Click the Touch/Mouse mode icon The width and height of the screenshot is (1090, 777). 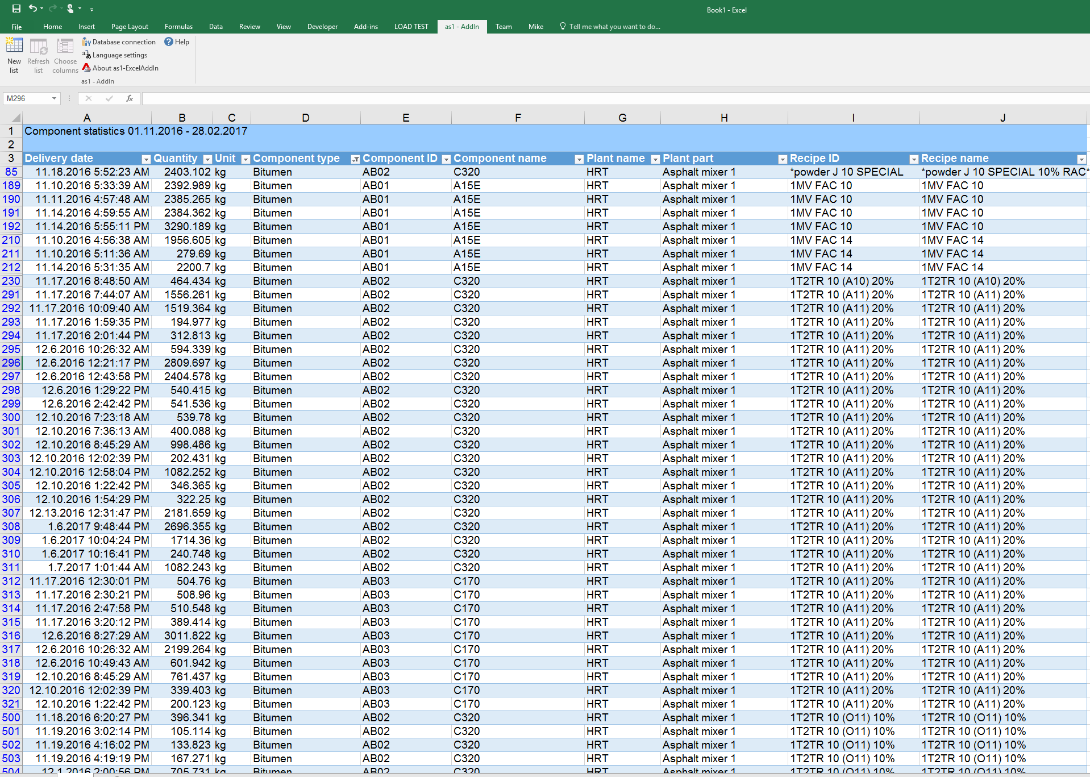point(70,9)
